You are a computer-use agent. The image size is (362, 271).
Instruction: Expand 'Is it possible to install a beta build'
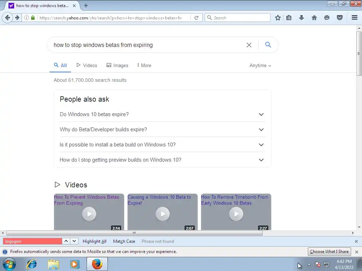click(163, 145)
